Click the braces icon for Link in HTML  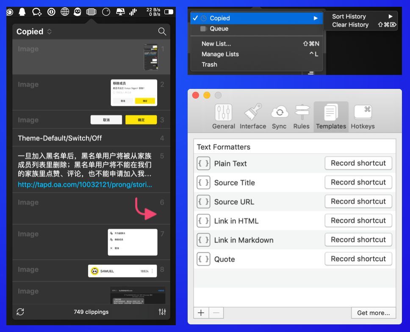tap(203, 221)
